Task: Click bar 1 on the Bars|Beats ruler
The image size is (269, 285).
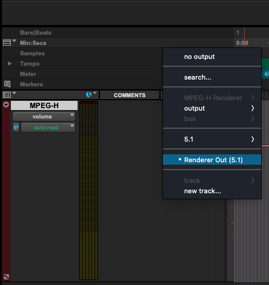Action: click(x=238, y=33)
